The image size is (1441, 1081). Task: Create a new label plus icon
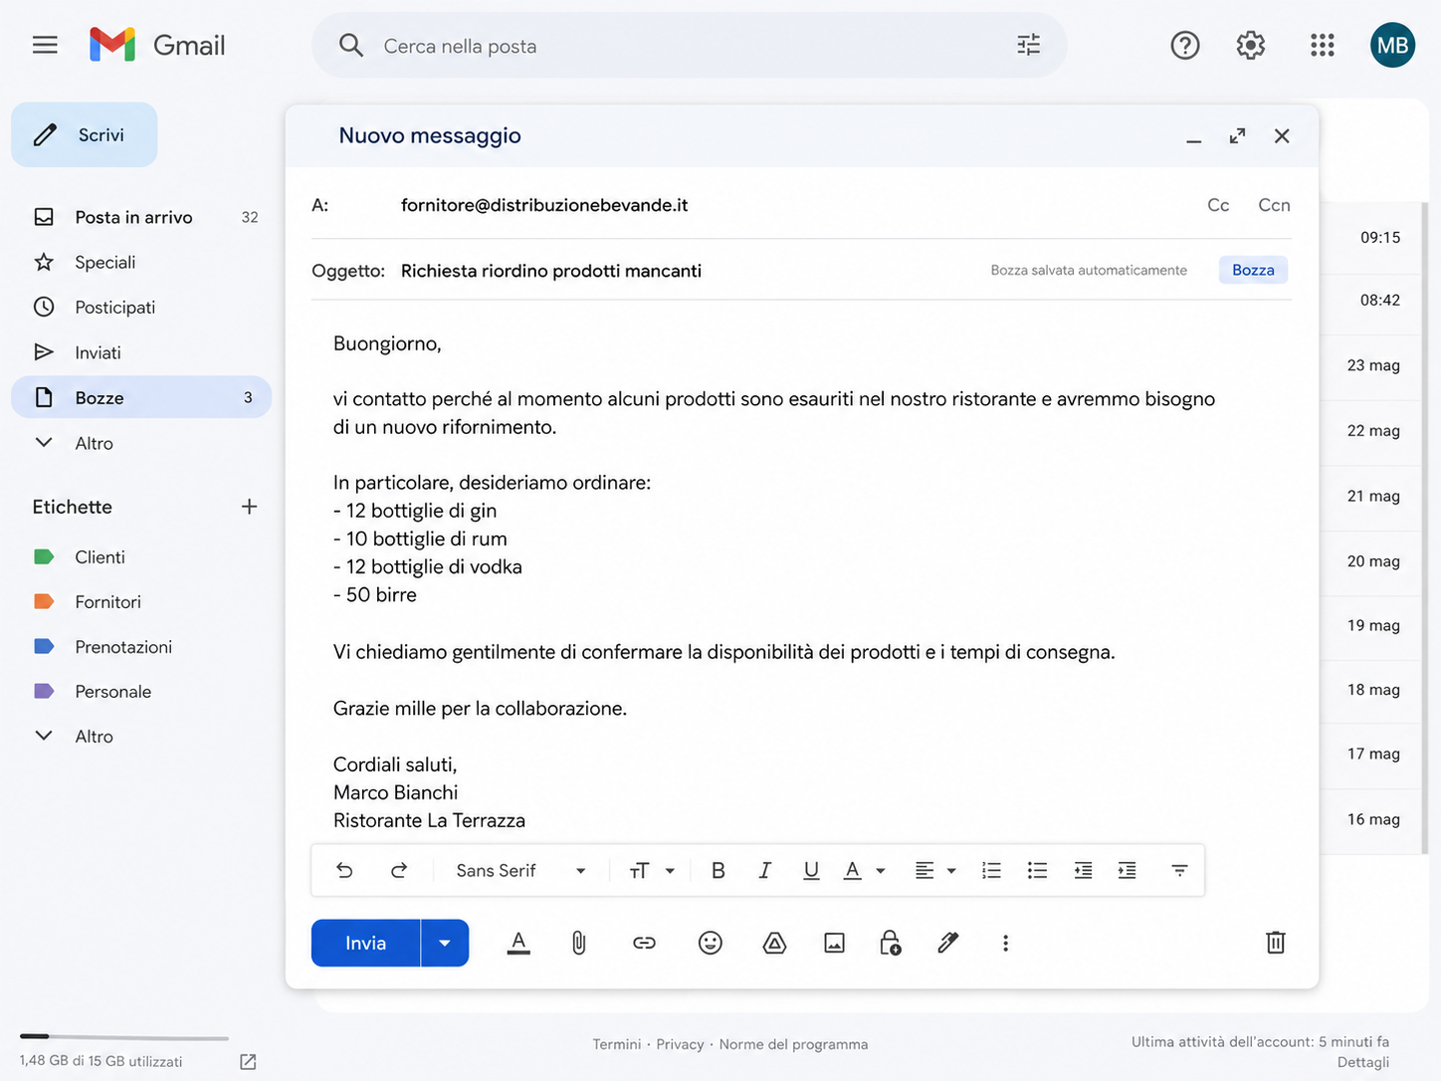pyautogui.click(x=249, y=507)
